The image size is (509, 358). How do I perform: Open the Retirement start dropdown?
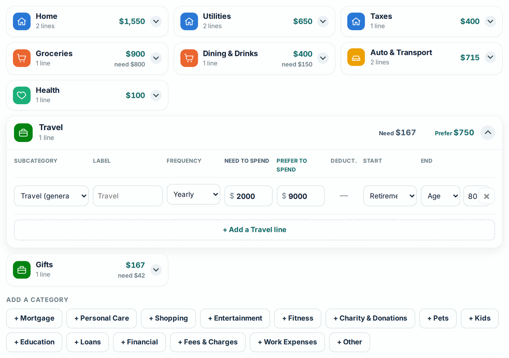390,196
